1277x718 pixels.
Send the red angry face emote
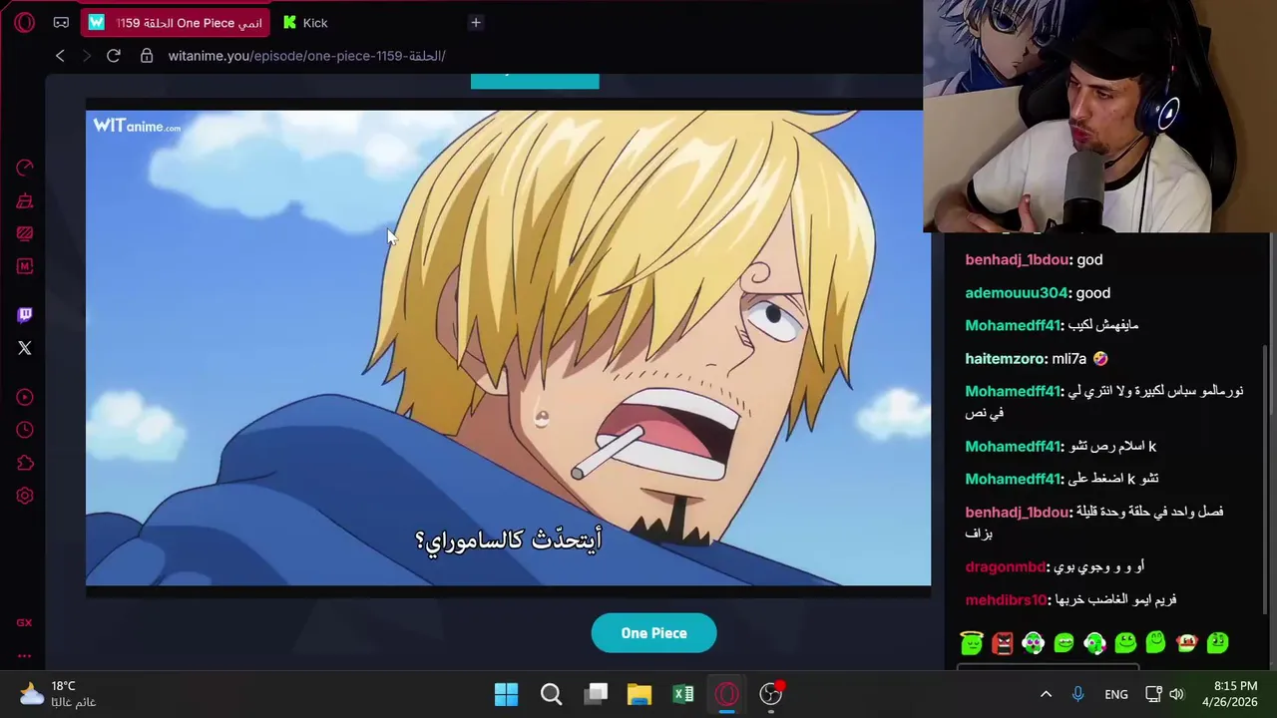tap(1003, 643)
